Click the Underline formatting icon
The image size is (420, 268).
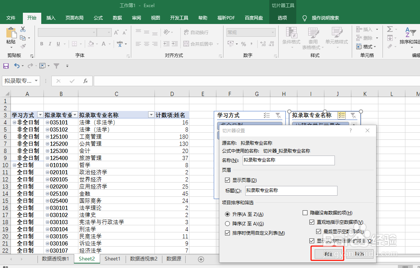[x=58, y=44]
